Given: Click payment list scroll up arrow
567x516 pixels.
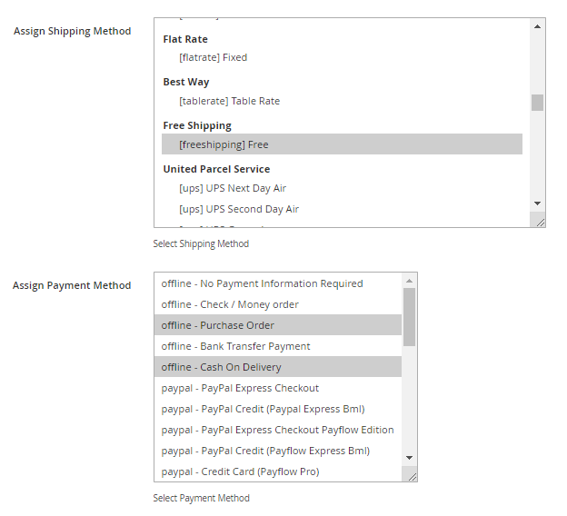Looking at the screenshot, I should (409, 280).
